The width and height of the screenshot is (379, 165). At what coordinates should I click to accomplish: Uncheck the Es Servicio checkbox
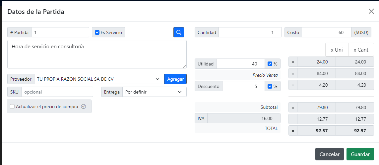click(x=97, y=32)
